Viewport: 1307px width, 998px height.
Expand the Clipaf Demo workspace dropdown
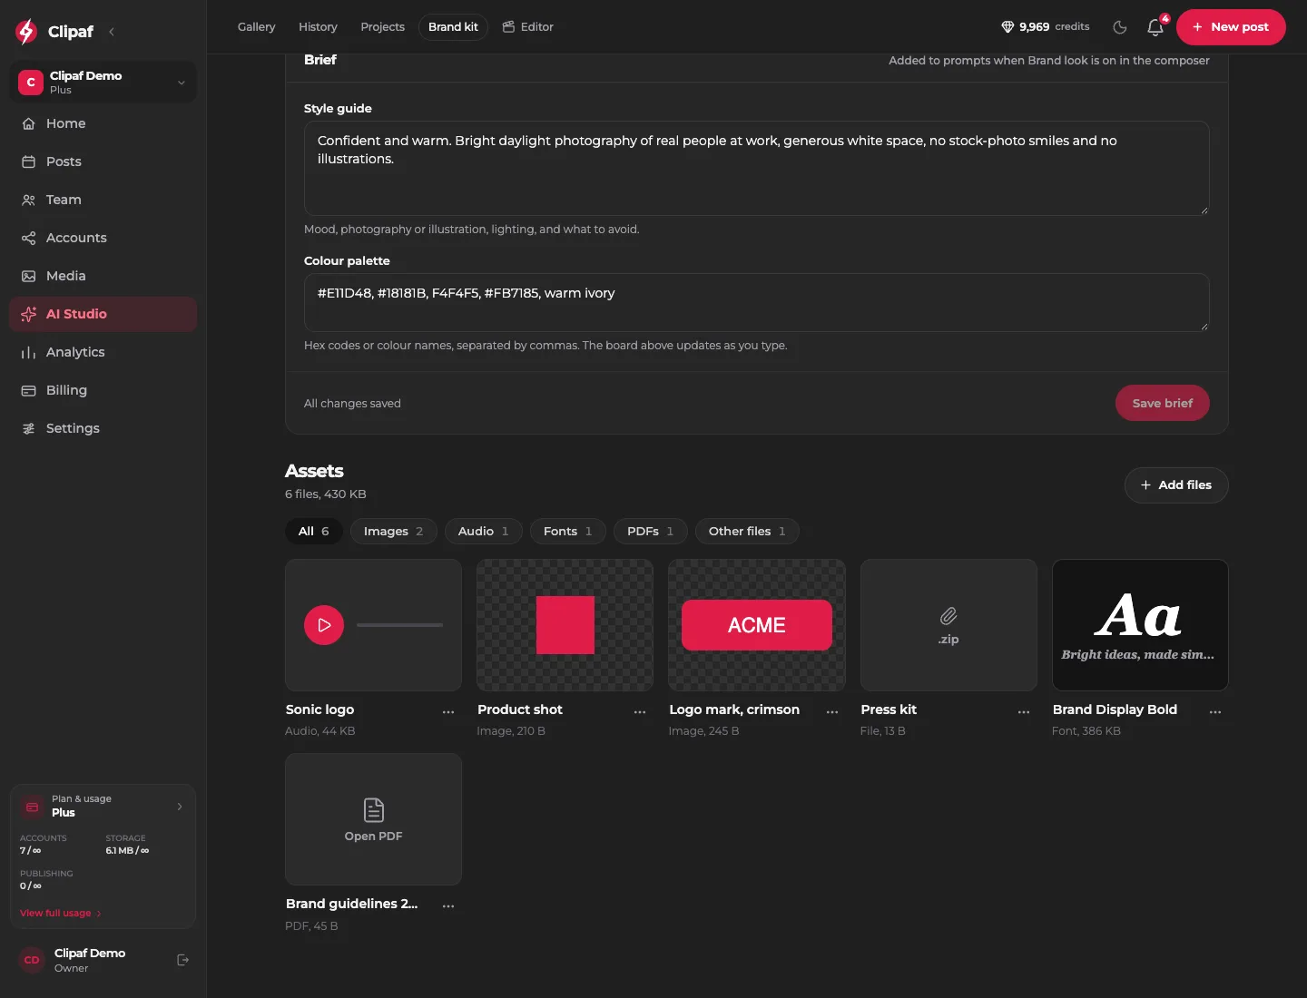coord(103,82)
